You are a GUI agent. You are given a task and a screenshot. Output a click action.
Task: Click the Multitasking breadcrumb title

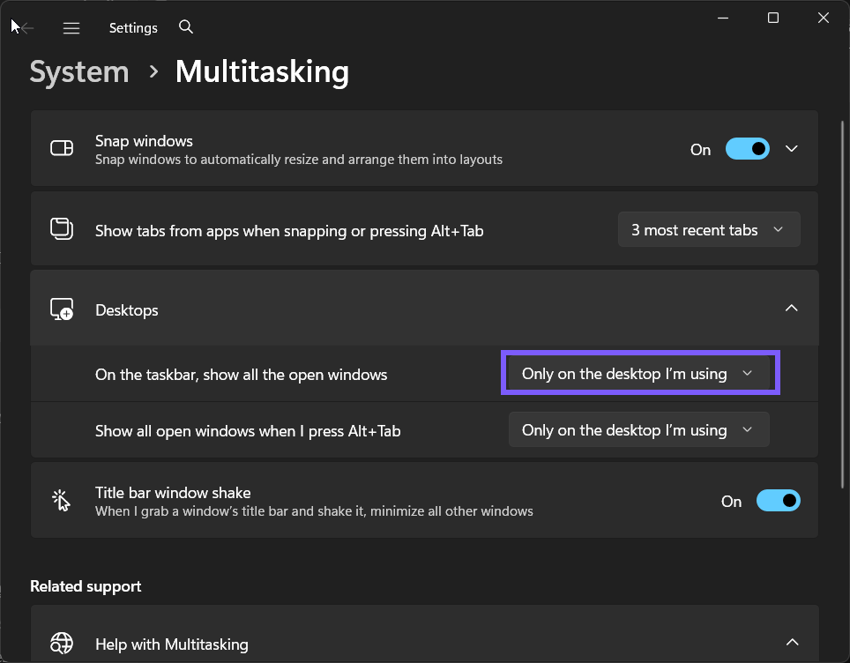(x=262, y=71)
